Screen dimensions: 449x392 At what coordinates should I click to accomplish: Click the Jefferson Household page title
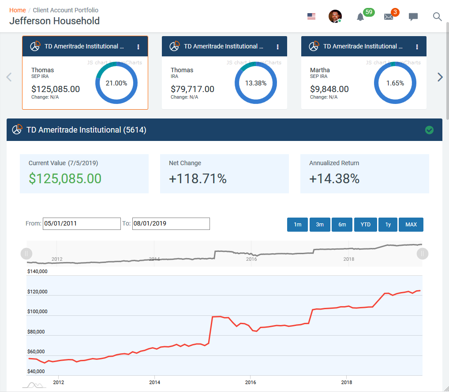click(54, 21)
